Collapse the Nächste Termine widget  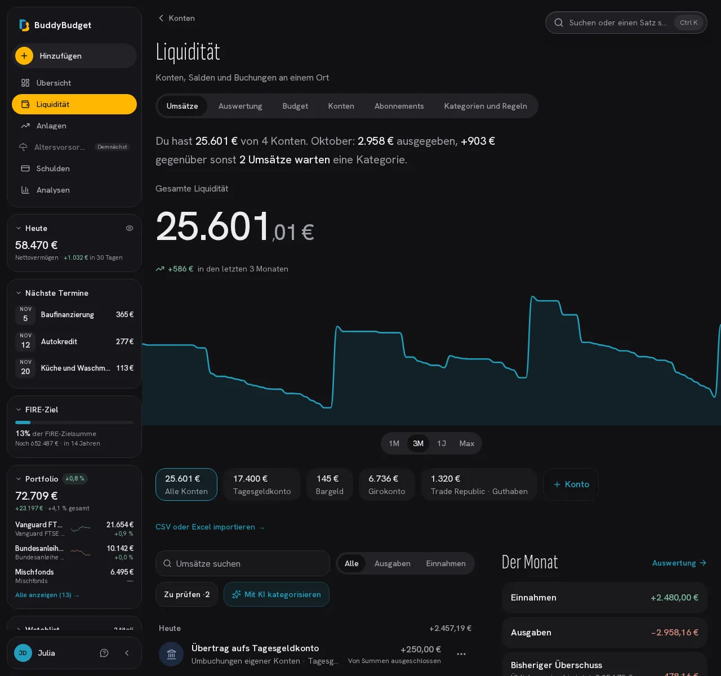pyautogui.click(x=19, y=293)
